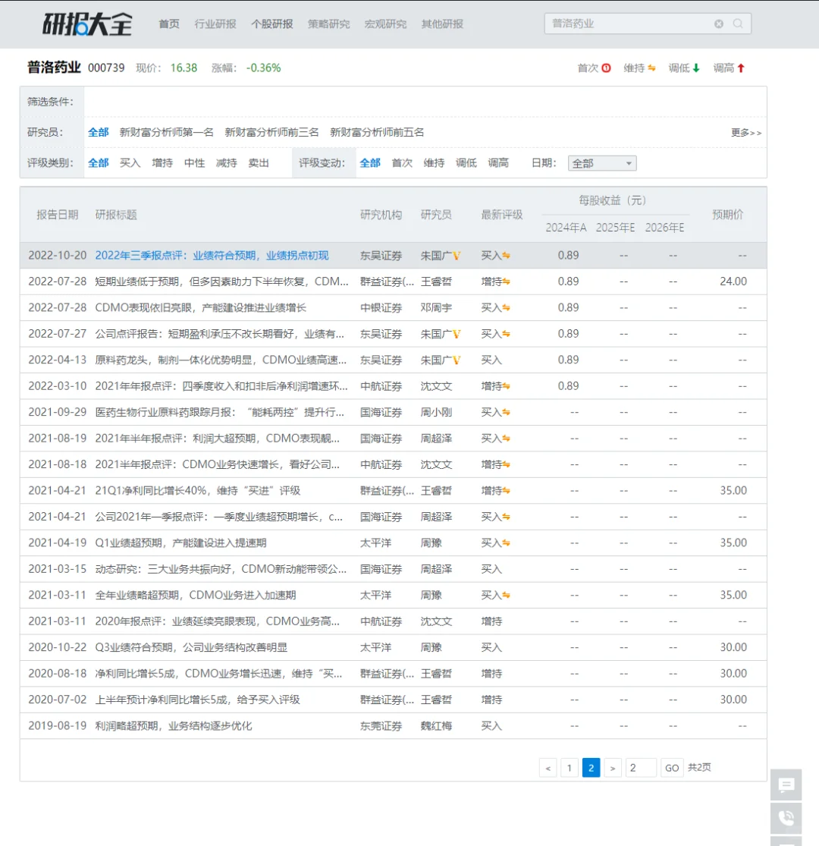Screen dimensions: 819x846
Task: Click V badge beside 朱国广 on 2022-07-27
Action: point(457,334)
